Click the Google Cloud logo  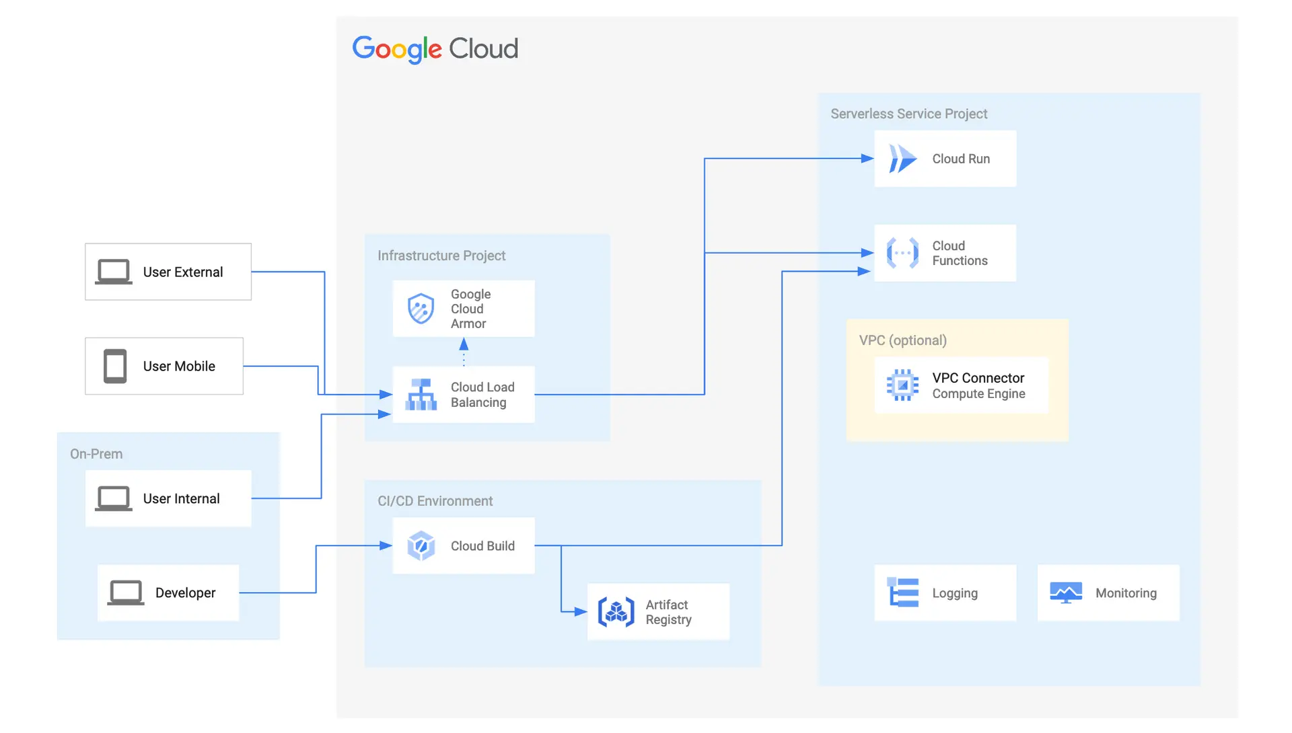pyautogui.click(x=435, y=49)
